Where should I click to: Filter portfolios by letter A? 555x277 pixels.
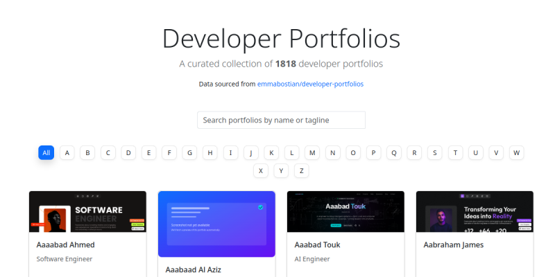67,152
